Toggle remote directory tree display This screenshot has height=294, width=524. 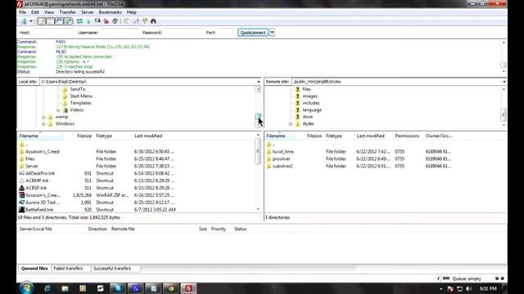click(59, 21)
